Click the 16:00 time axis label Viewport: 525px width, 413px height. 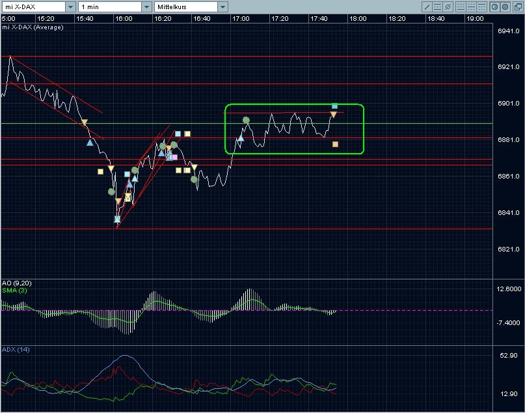click(124, 19)
